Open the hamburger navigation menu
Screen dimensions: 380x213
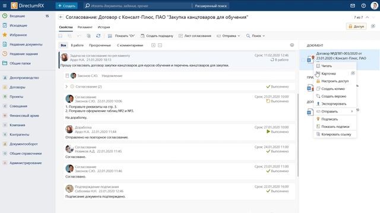[x=5, y=5]
